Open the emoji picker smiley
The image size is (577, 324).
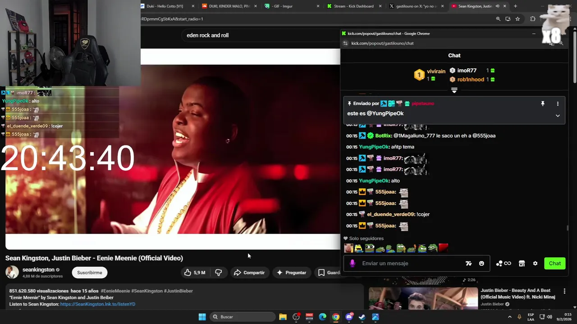point(481,263)
